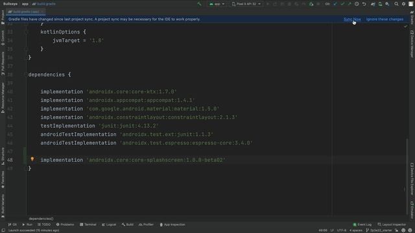The width and height of the screenshot is (415, 233).
Task: Click the rollback undo arrow icon
Action: [x=364, y=4]
